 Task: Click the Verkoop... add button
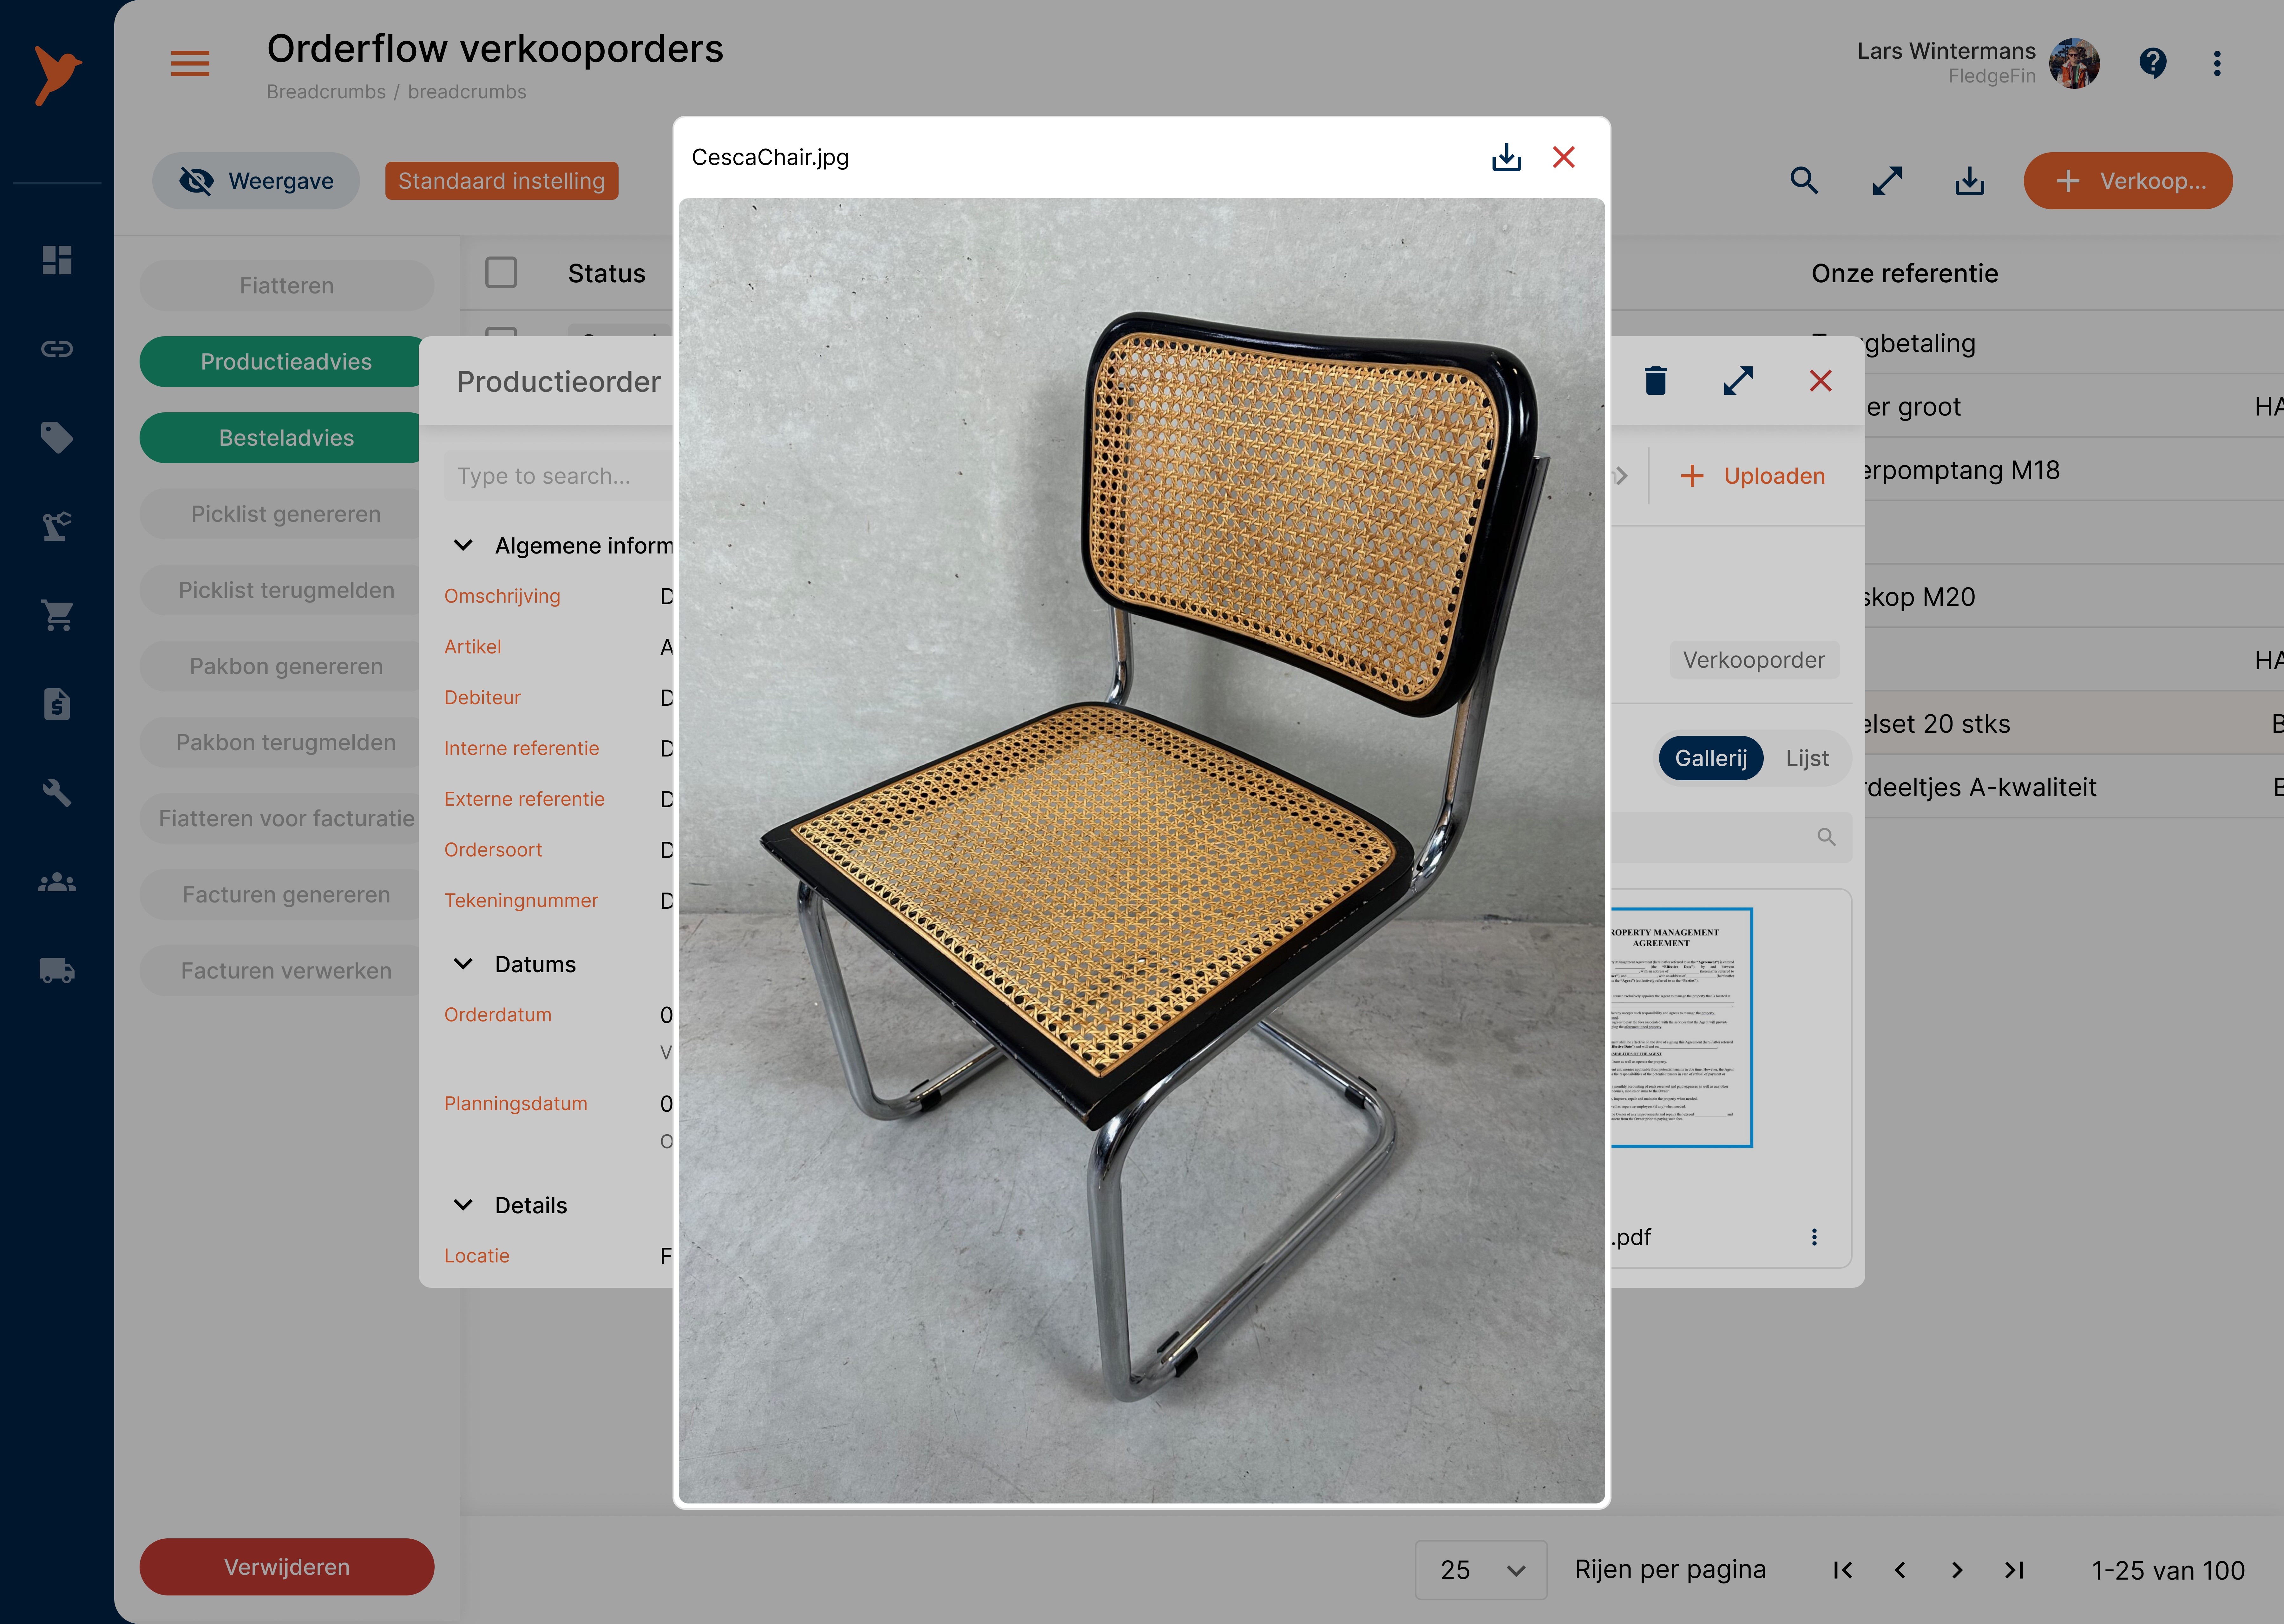pyautogui.click(x=2128, y=181)
